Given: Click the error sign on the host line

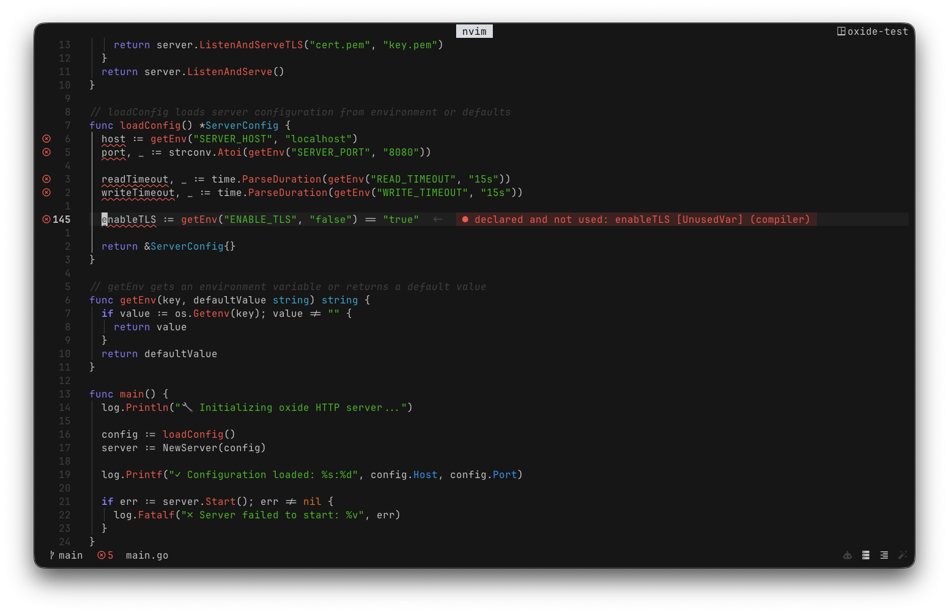Looking at the screenshot, I should [46, 139].
